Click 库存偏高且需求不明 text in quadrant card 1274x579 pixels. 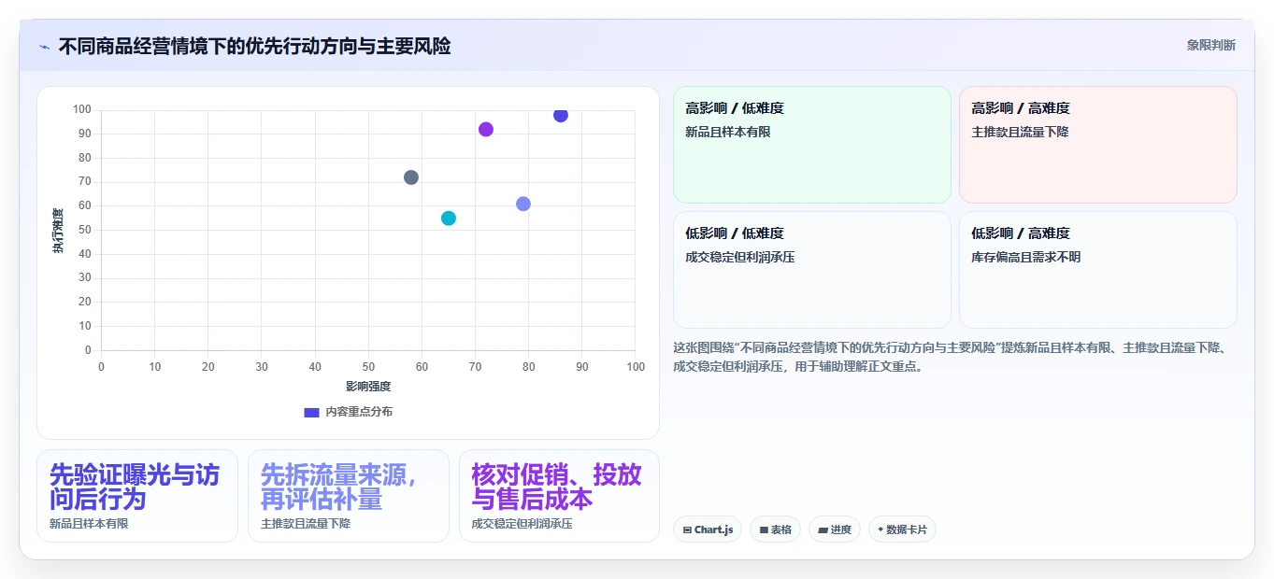[1025, 257]
